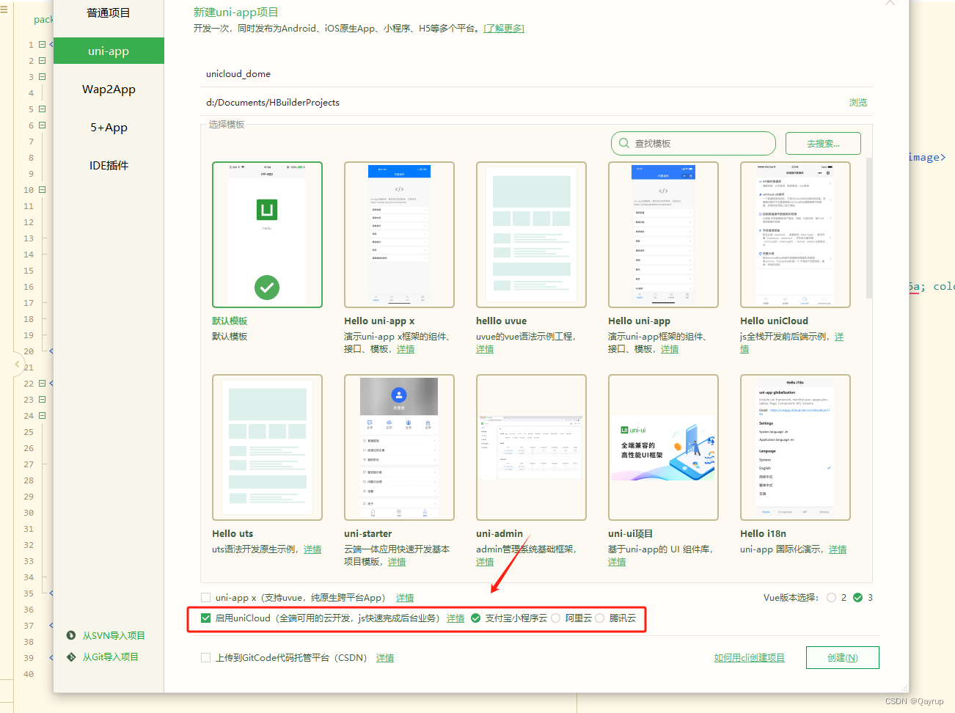955x713 pixels.
Task: Click 浏览 to browse for folder
Action: coord(858,103)
